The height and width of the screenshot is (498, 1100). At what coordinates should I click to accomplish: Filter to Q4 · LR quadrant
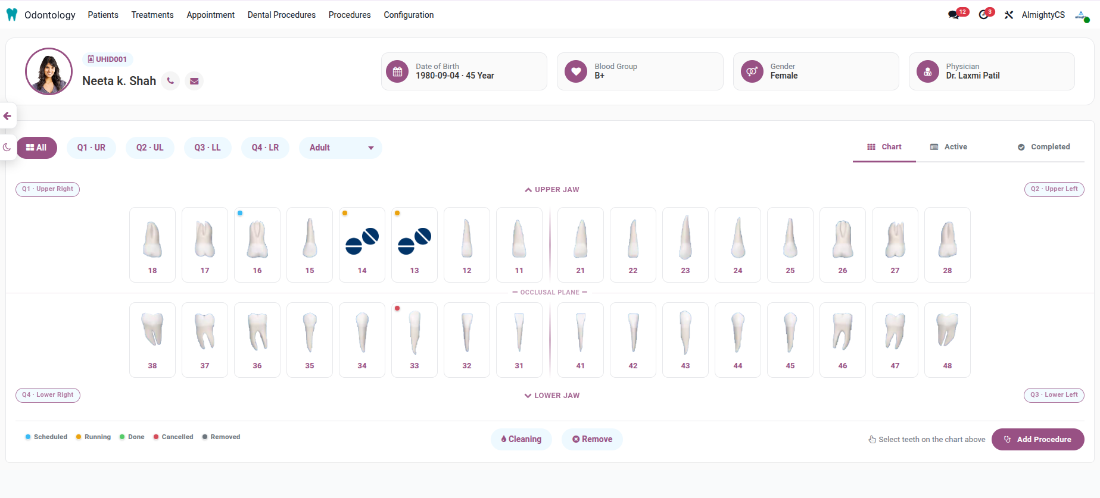point(265,148)
